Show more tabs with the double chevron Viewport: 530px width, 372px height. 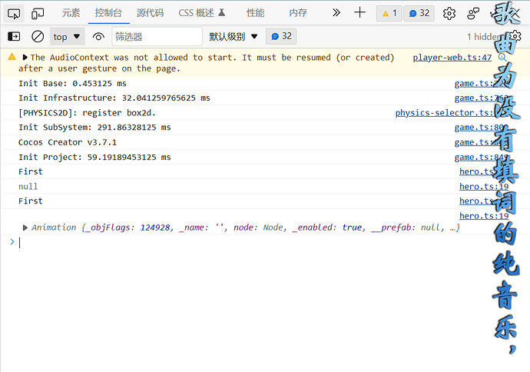(x=336, y=13)
